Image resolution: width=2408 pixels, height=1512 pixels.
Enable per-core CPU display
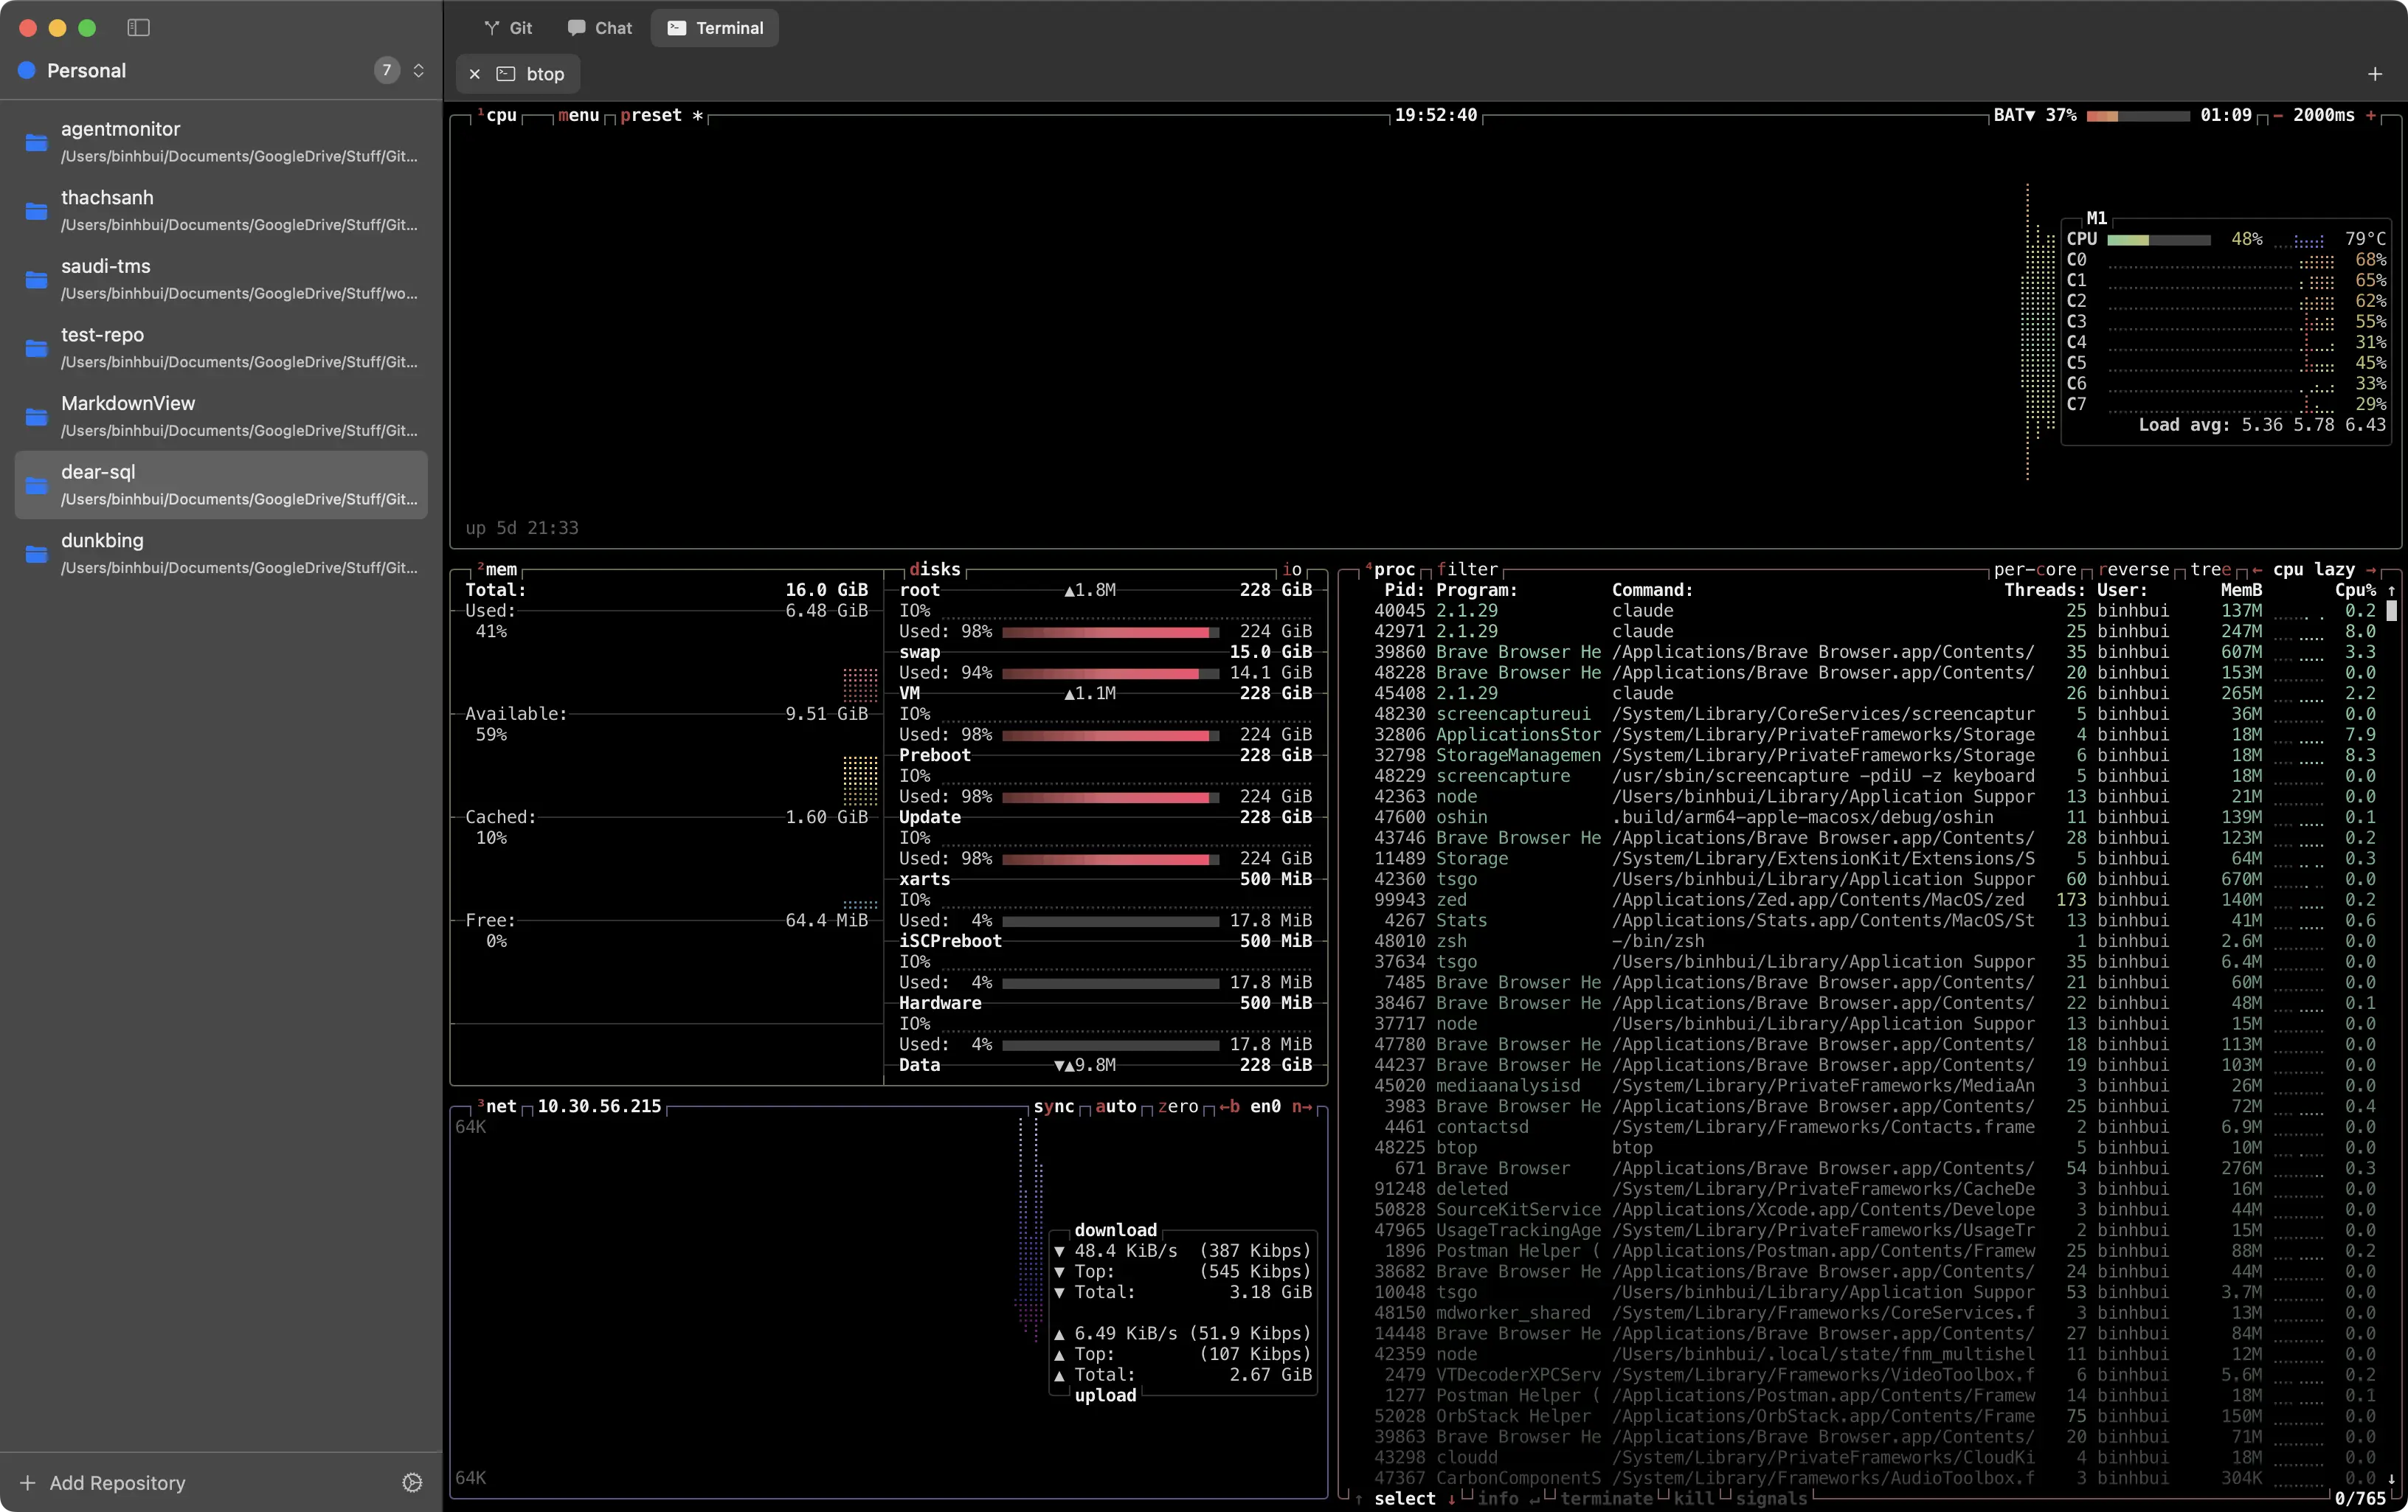point(2036,569)
